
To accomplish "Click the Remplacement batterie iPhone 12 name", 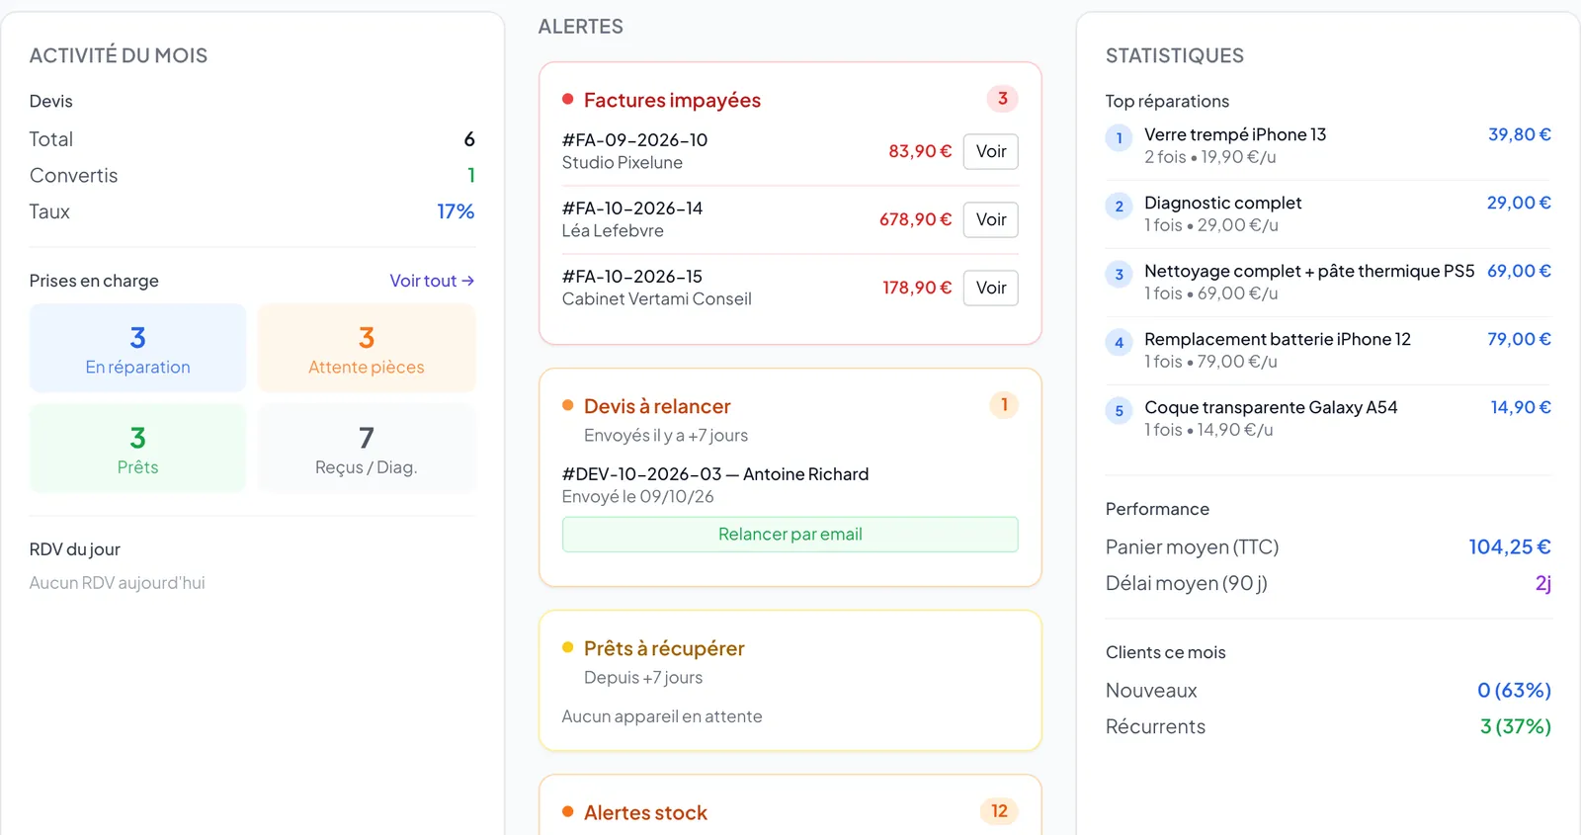I will (x=1278, y=339).
